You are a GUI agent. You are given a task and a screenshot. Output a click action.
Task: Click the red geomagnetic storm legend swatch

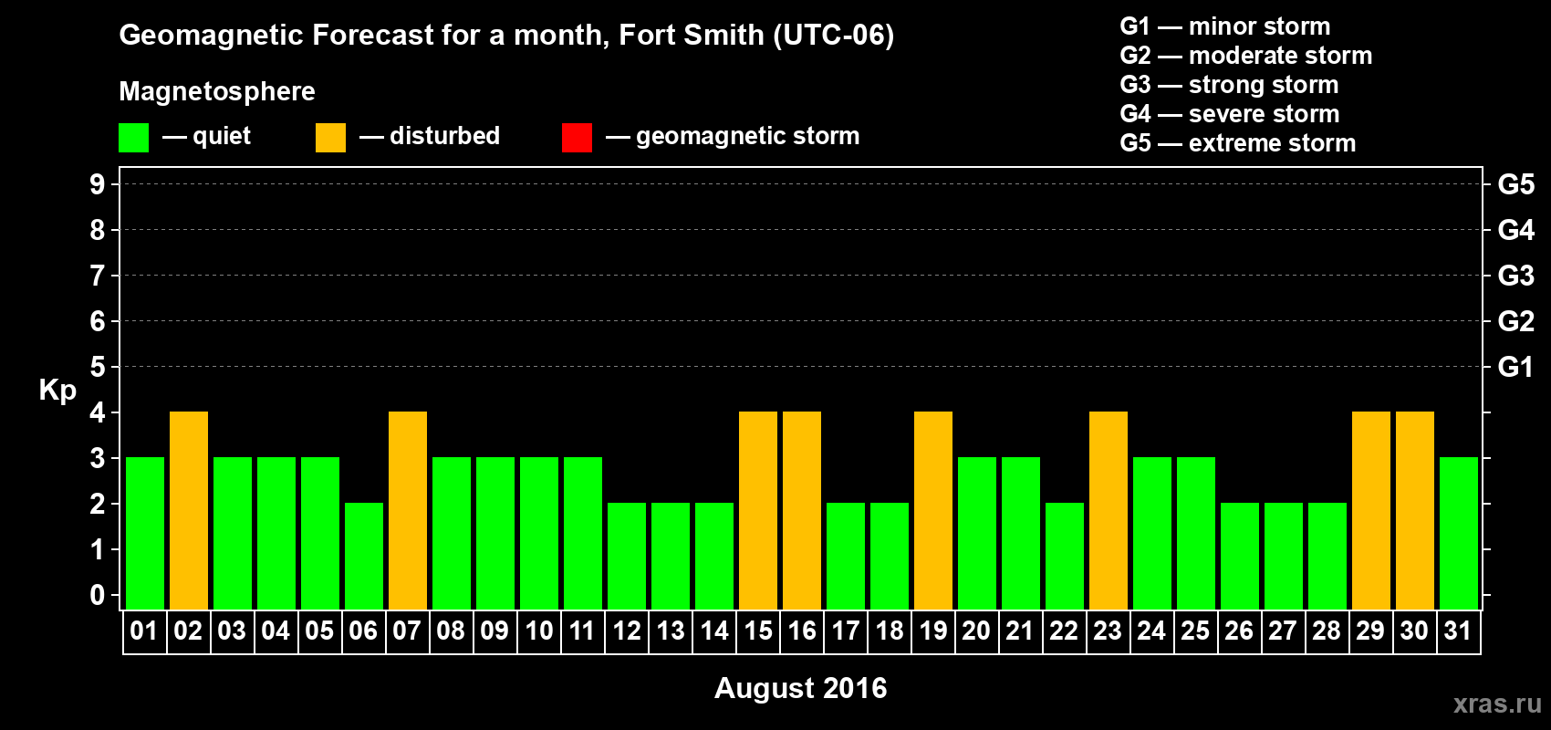577,138
